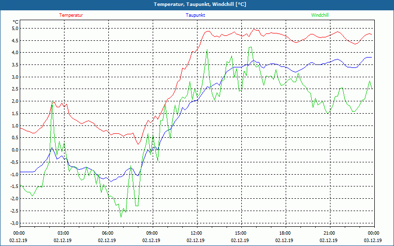394x246 pixels.
Task: Click the 5,0 y-axis value
Action: point(15,28)
